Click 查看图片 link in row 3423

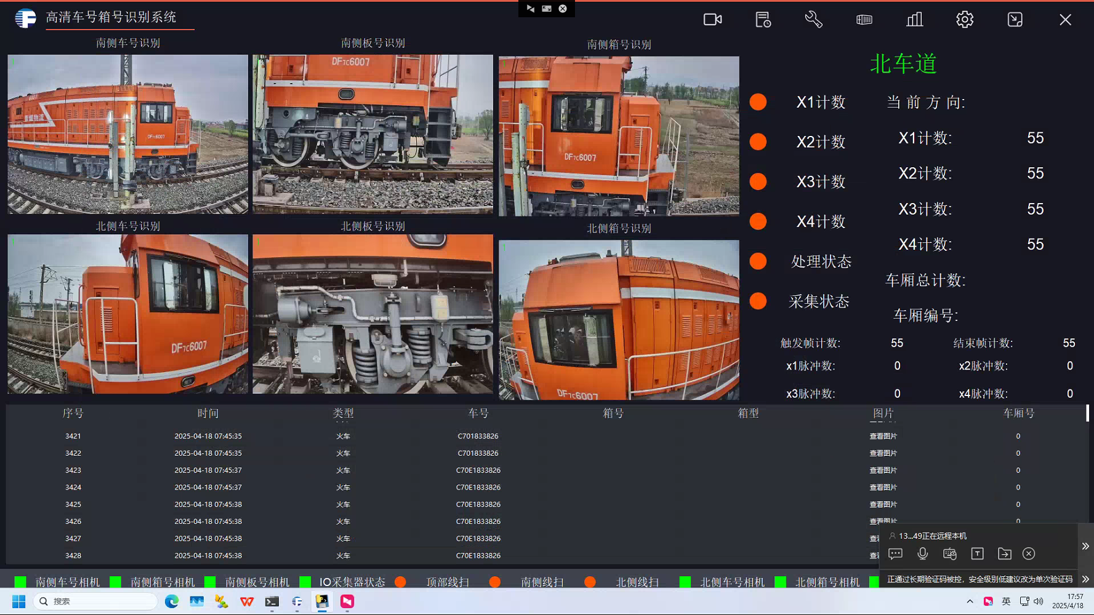coord(883,470)
